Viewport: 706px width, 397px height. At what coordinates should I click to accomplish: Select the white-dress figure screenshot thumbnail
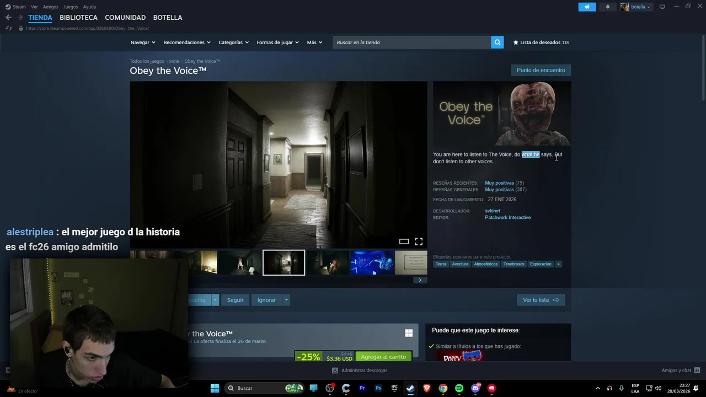tap(239, 262)
